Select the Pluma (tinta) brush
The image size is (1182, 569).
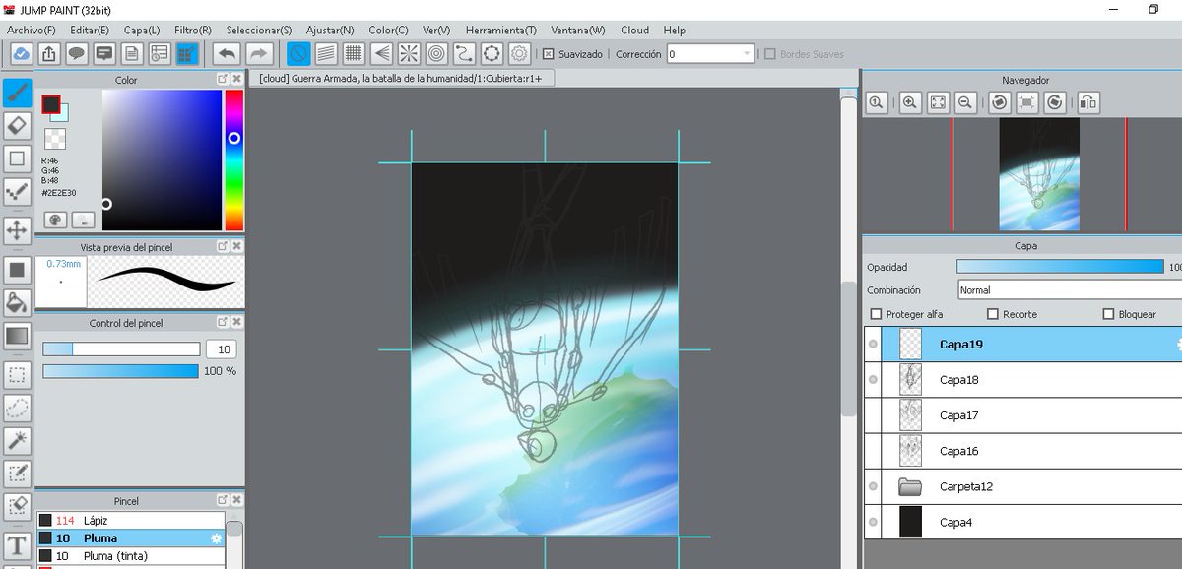coord(131,556)
